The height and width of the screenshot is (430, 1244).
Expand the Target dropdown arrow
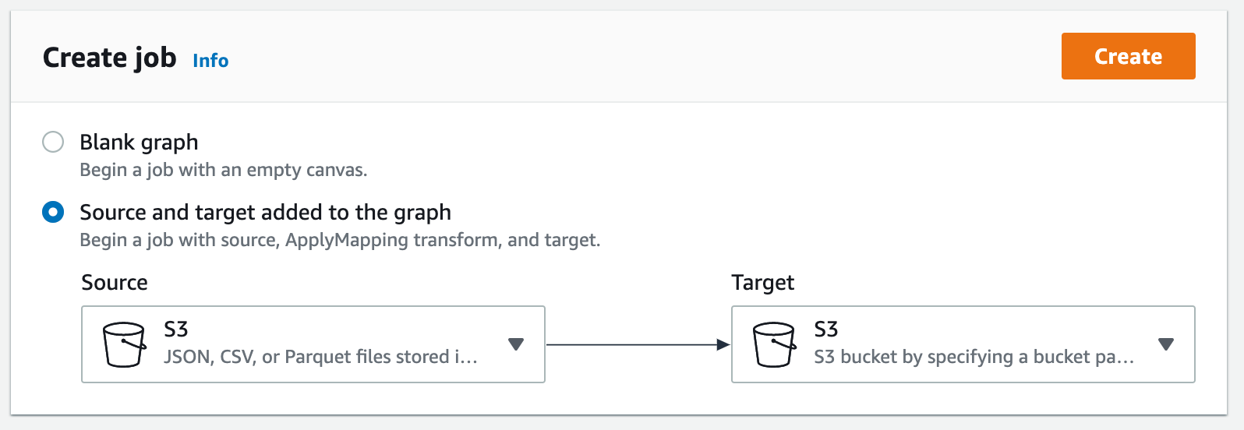pyautogui.click(x=1166, y=344)
